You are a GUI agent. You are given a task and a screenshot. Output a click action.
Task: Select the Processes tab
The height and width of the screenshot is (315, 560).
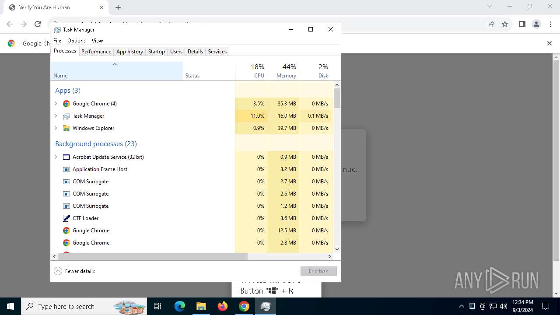tap(65, 51)
